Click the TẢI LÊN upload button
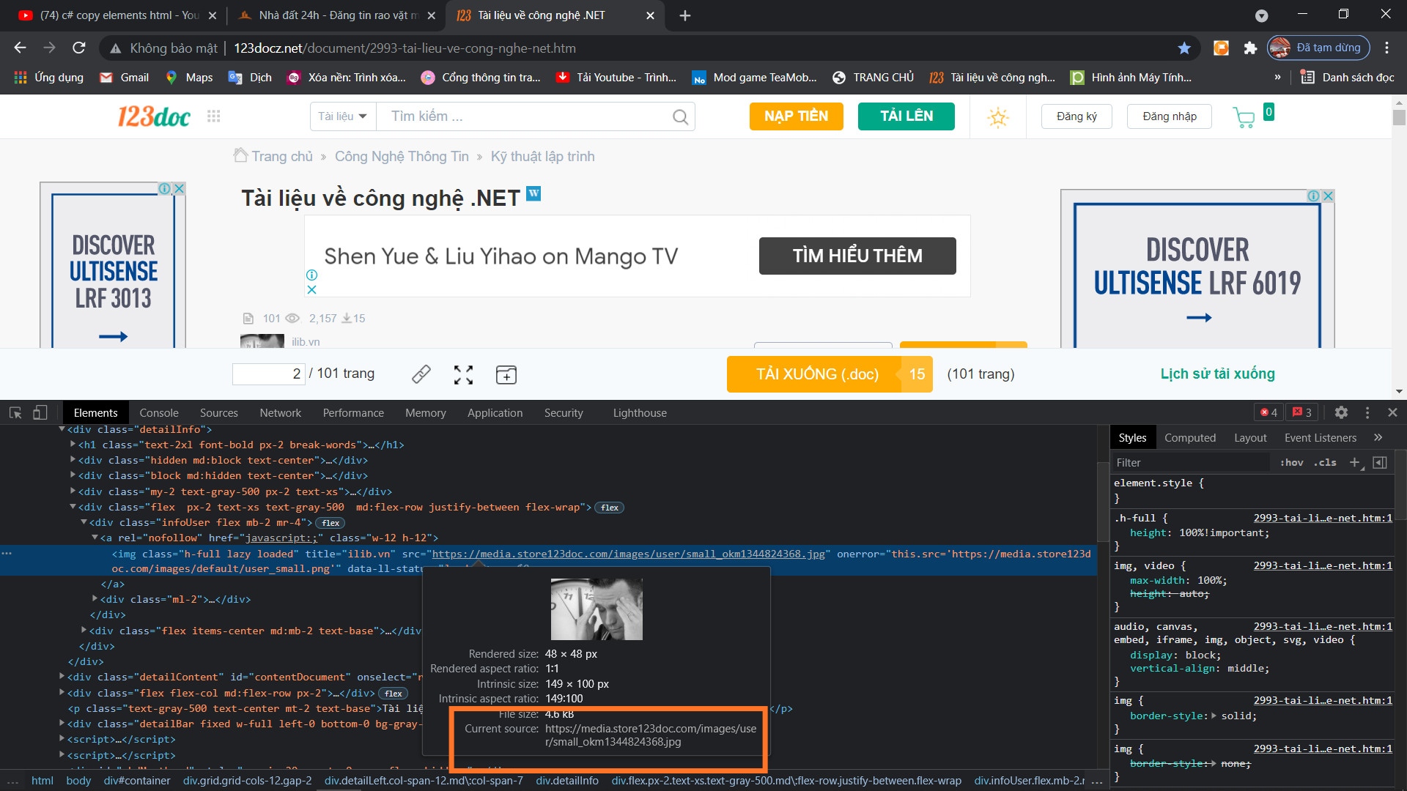 pos(906,116)
